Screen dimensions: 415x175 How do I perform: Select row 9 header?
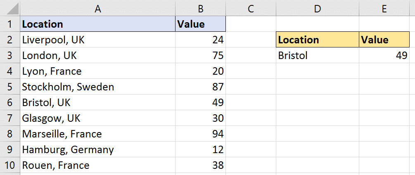coord(10,150)
